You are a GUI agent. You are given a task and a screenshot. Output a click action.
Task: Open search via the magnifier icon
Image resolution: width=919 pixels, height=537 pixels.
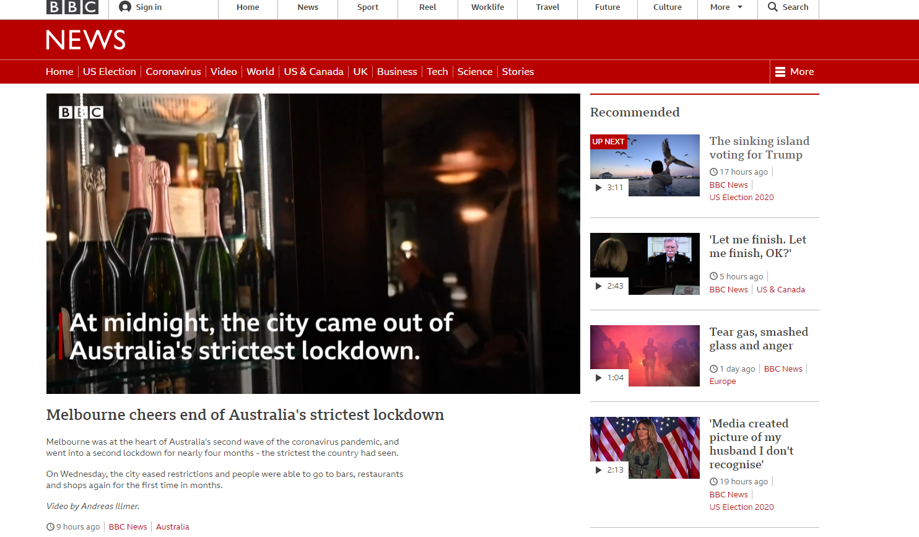pyautogui.click(x=772, y=7)
